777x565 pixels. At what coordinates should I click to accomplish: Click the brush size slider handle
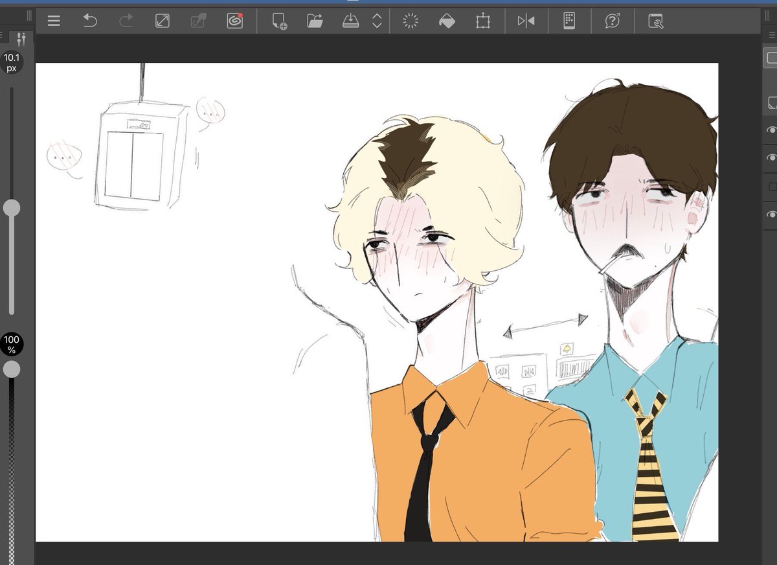12,207
